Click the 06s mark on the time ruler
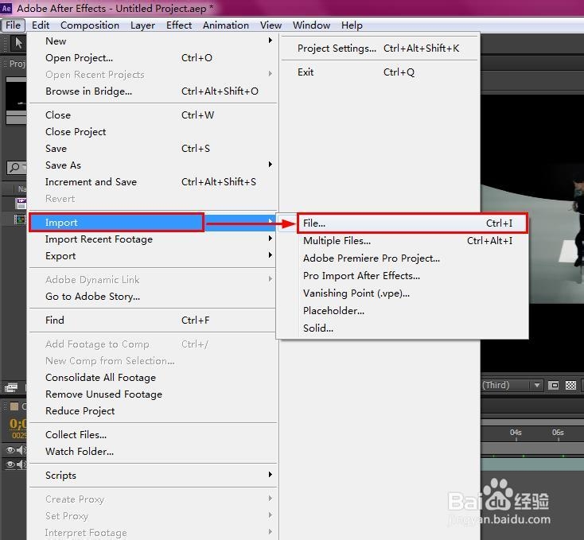This screenshot has height=540, width=584. tap(558, 433)
